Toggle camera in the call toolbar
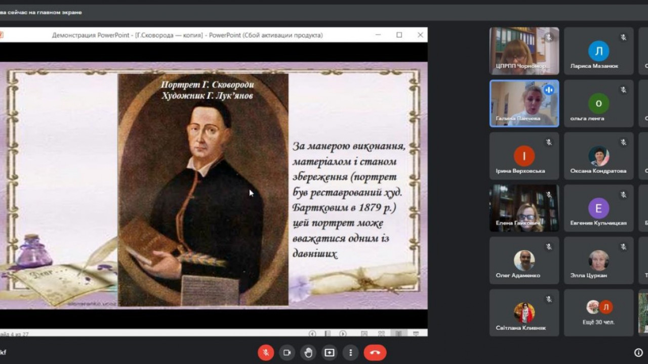The height and width of the screenshot is (364, 648). (287, 352)
